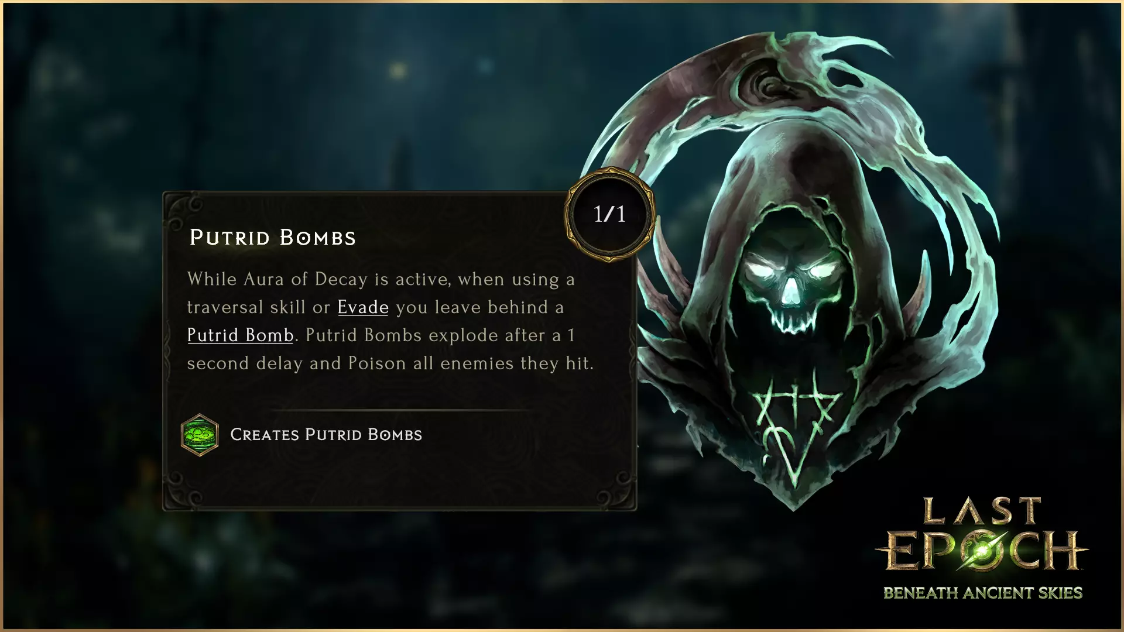Click the 1/1 skill point medallion
Screen dimensions: 1124x632
[x=609, y=214]
